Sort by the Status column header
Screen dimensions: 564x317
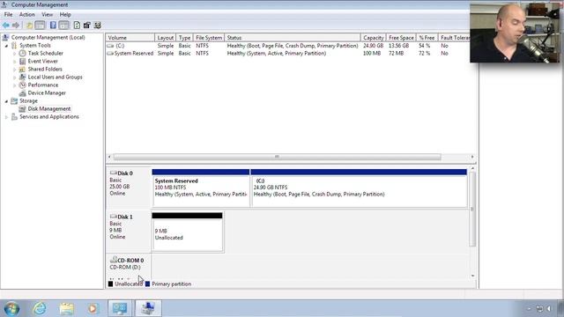click(292, 37)
